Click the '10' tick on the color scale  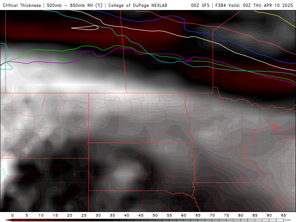pos(41,215)
